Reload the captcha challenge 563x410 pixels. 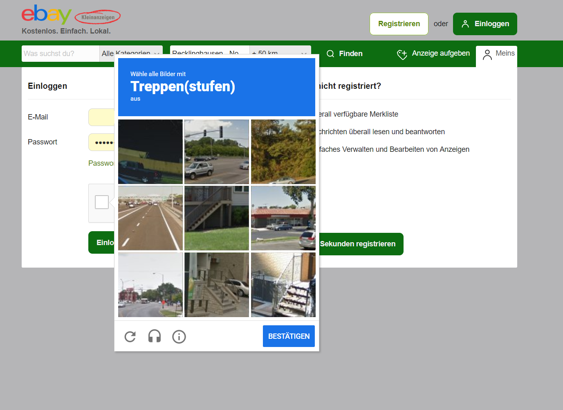tap(130, 336)
